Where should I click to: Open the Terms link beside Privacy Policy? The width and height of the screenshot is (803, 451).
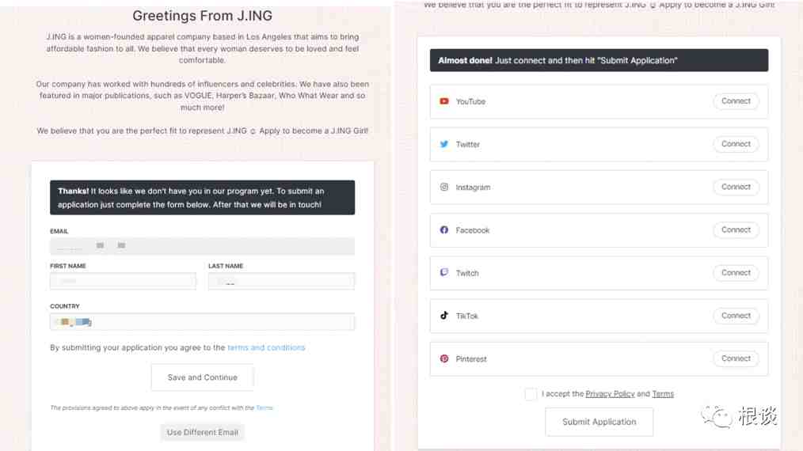click(663, 394)
